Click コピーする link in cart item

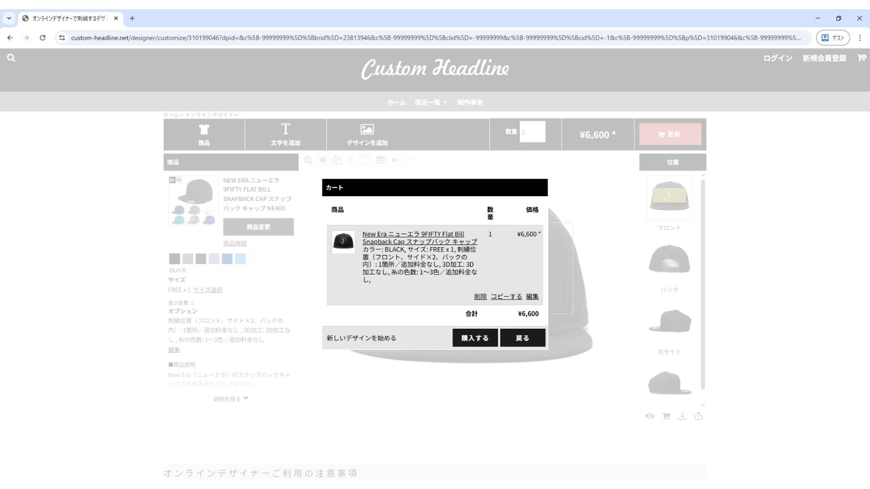pyautogui.click(x=506, y=297)
